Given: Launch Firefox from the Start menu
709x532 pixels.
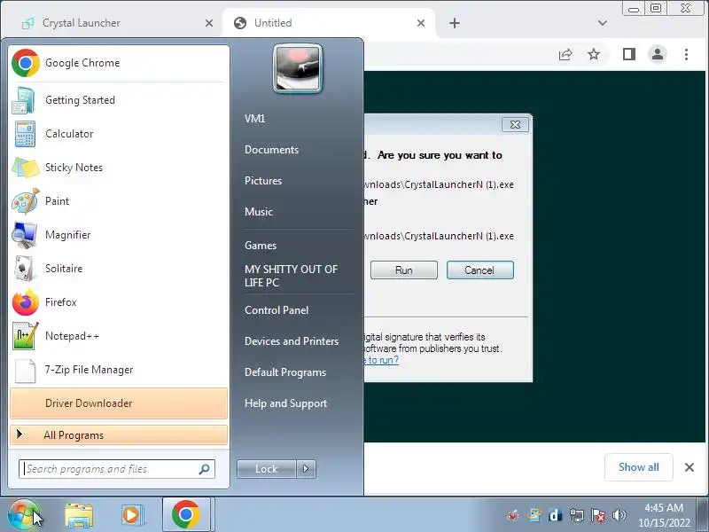Looking at the screenshot, I should [119, 302].
